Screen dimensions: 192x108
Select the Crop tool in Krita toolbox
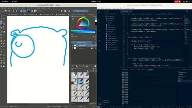point(1,38)
